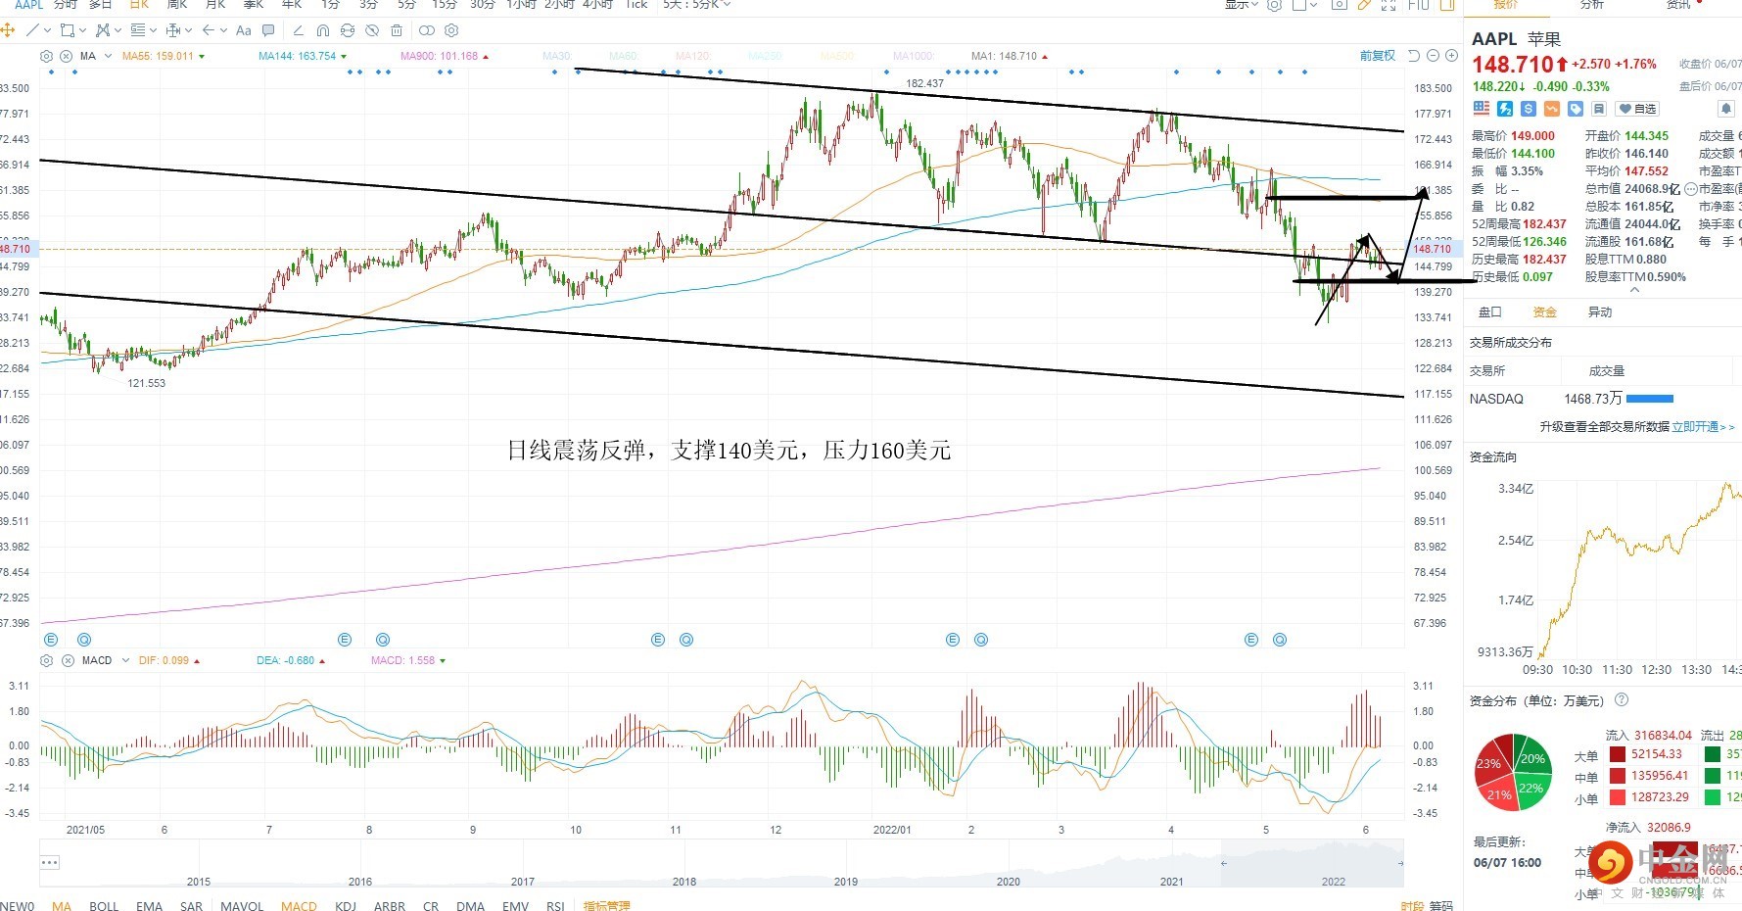1742x911 pixels.
Task: Zoom out the chart with minus icon
Action: click(x=1434, y=56)
